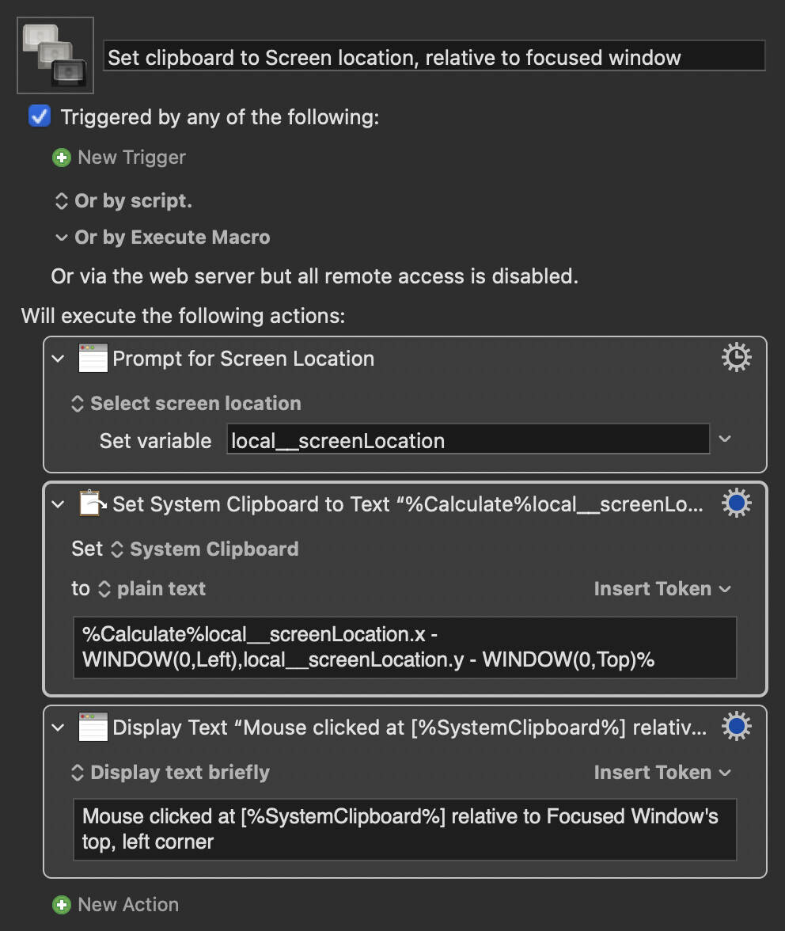Click the macro icon thumbnail at top
Screen dimensions: 785x931
pyautogui.click(x=55, y=55)
